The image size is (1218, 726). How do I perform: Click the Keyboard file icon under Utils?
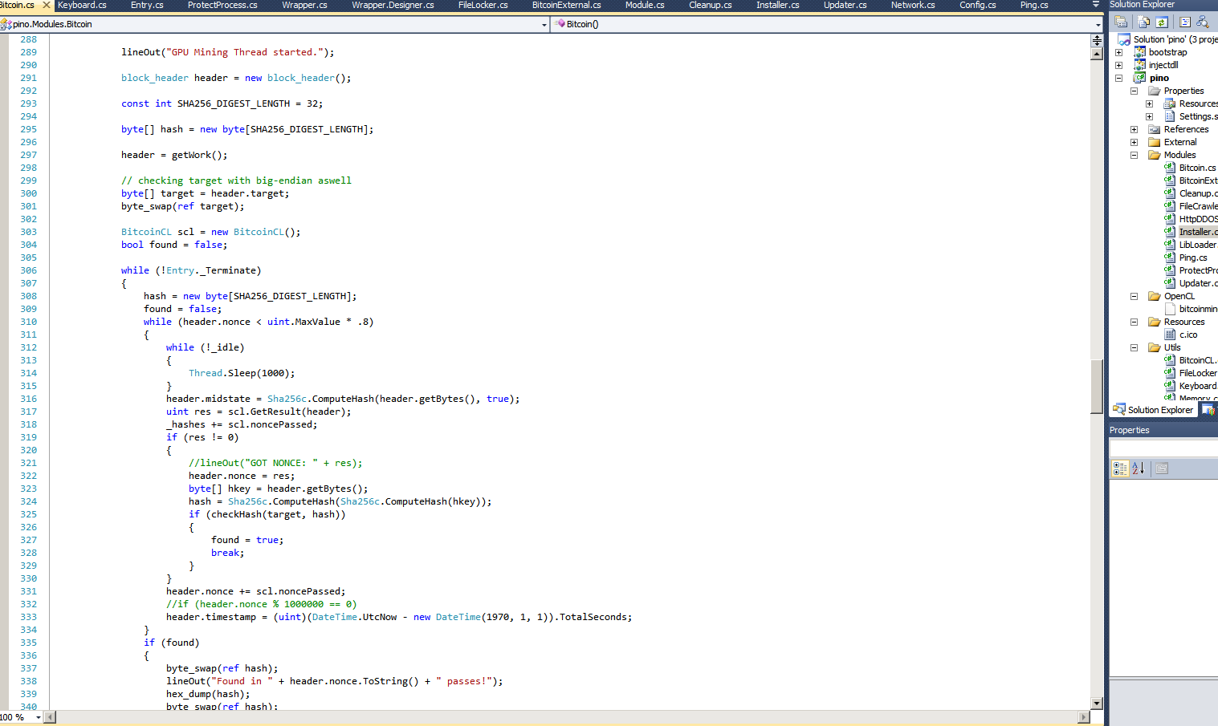coord(1170,386)
